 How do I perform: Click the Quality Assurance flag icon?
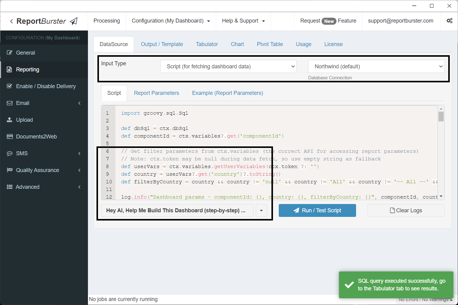tap(10, 170)
